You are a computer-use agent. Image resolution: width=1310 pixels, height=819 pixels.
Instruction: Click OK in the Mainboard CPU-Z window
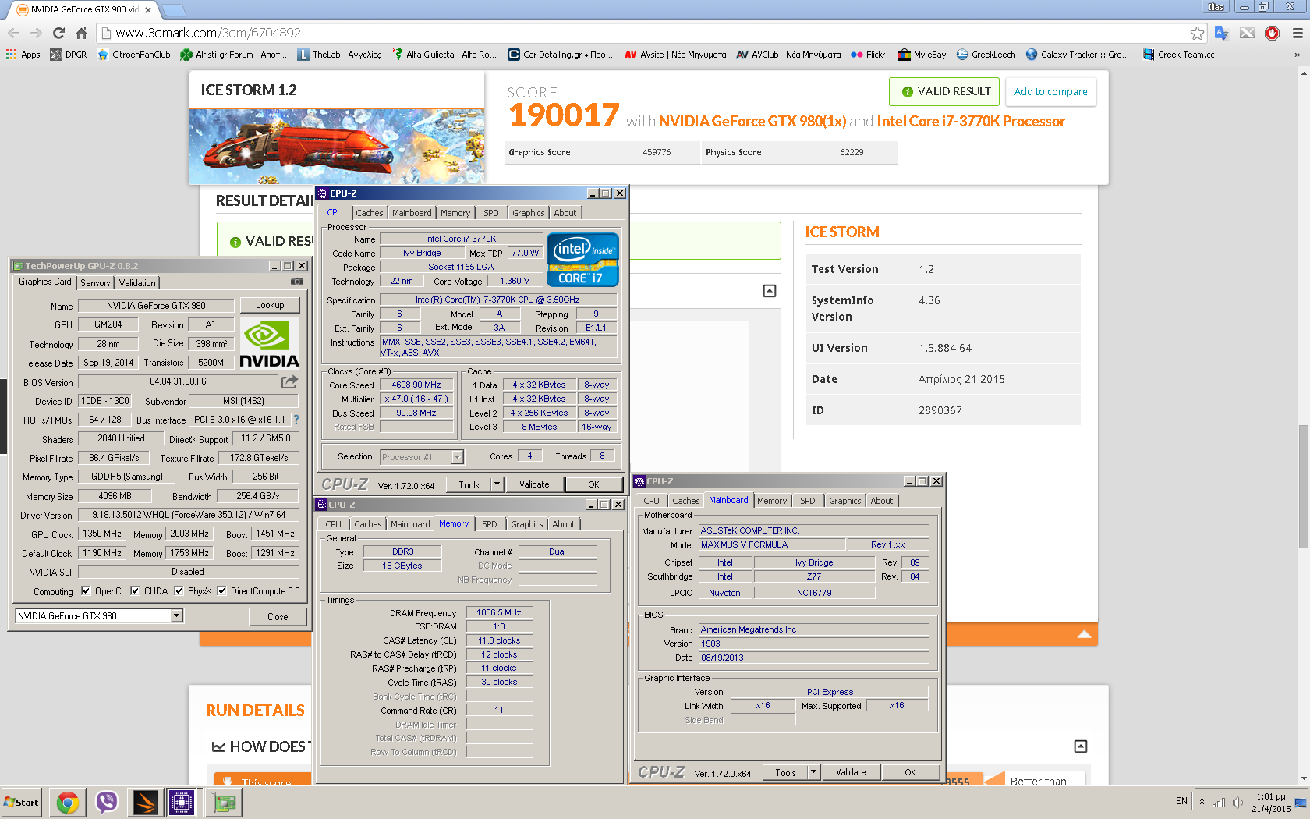(x=910, y=772)
